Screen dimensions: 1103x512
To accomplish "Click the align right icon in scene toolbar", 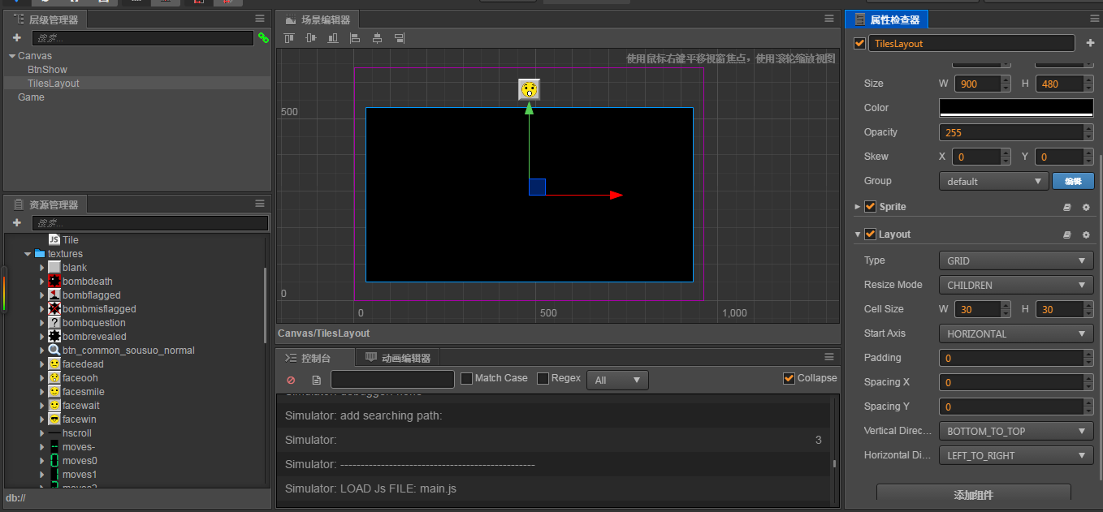I will pyautogui.click(x=399, y=37).
